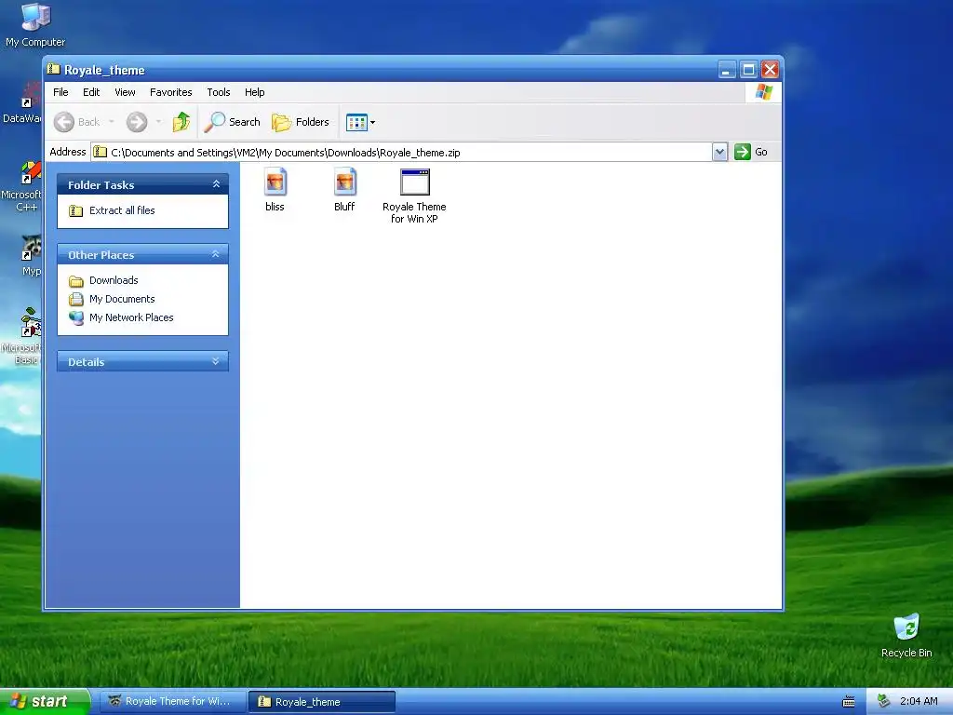953x715 pixels.
Task: Open the Help menu
Action: 255,92
